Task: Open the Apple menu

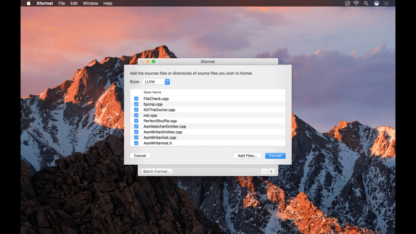Action: click(x=29, y=3)
